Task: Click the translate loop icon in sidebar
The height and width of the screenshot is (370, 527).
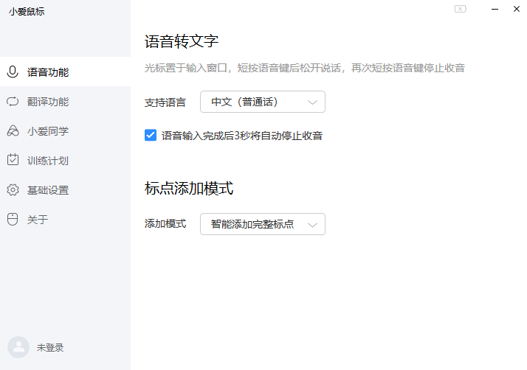Action: pyautogui.click(x=13, y=102)
